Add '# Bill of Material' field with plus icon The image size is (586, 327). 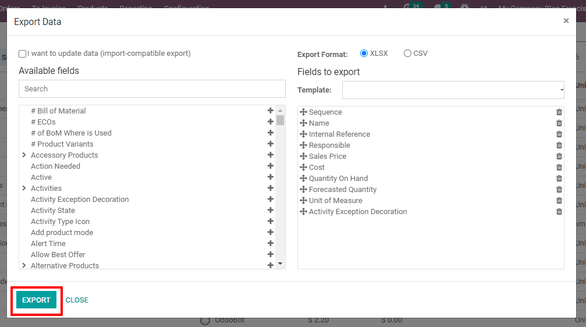(x=271, y=111)
